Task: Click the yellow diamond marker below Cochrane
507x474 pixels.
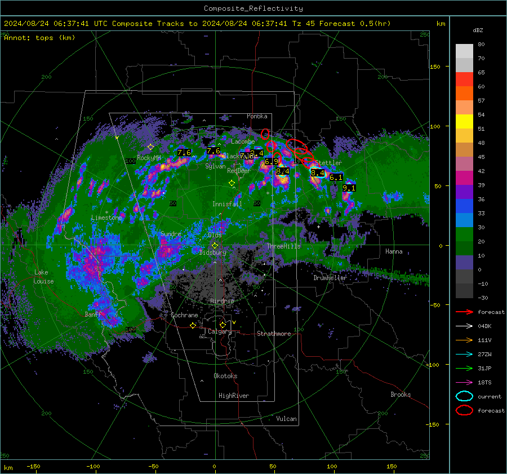Action: (193, 325)
